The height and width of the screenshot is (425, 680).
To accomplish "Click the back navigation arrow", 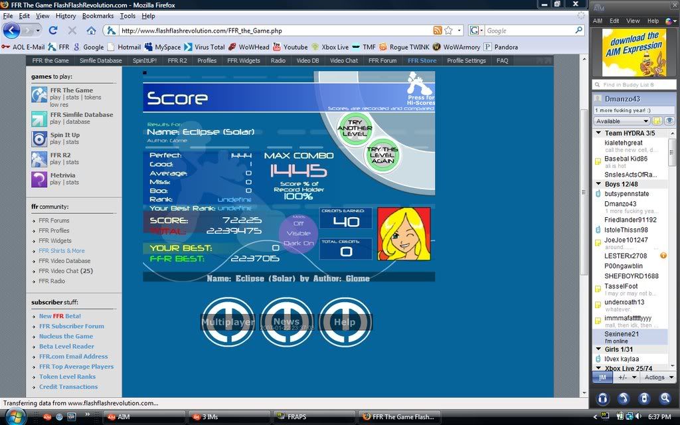I will click(12, 31).
